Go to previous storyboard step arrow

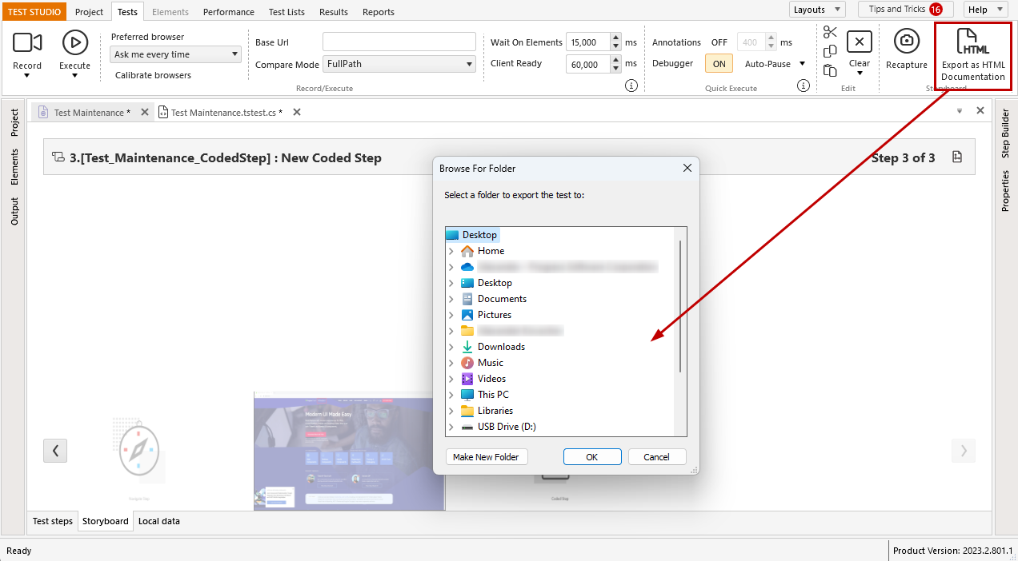tap(55, 451)
